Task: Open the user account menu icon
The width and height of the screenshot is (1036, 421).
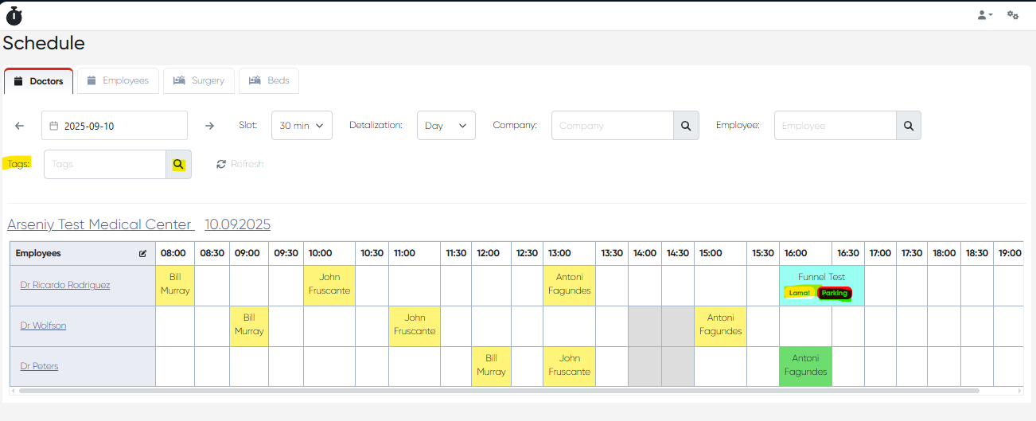Action: pos(984,15)
